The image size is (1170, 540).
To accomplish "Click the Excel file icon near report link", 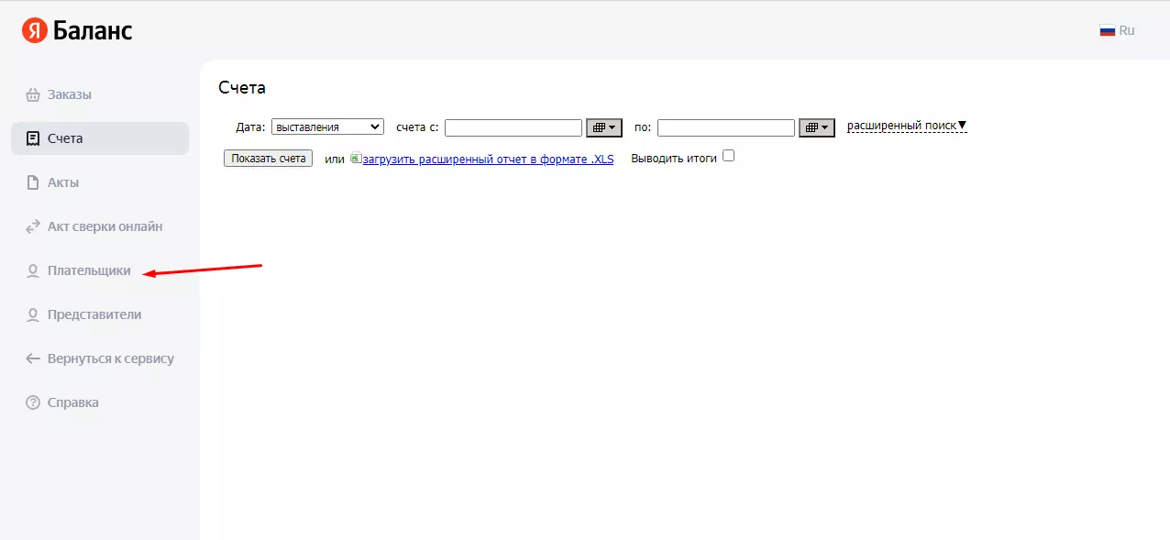I will [x=356, y=158].
